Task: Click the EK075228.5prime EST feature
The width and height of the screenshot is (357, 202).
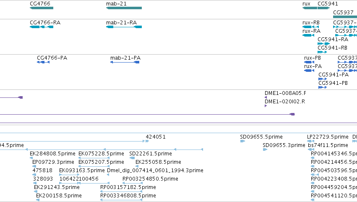Action: [94, 158]
